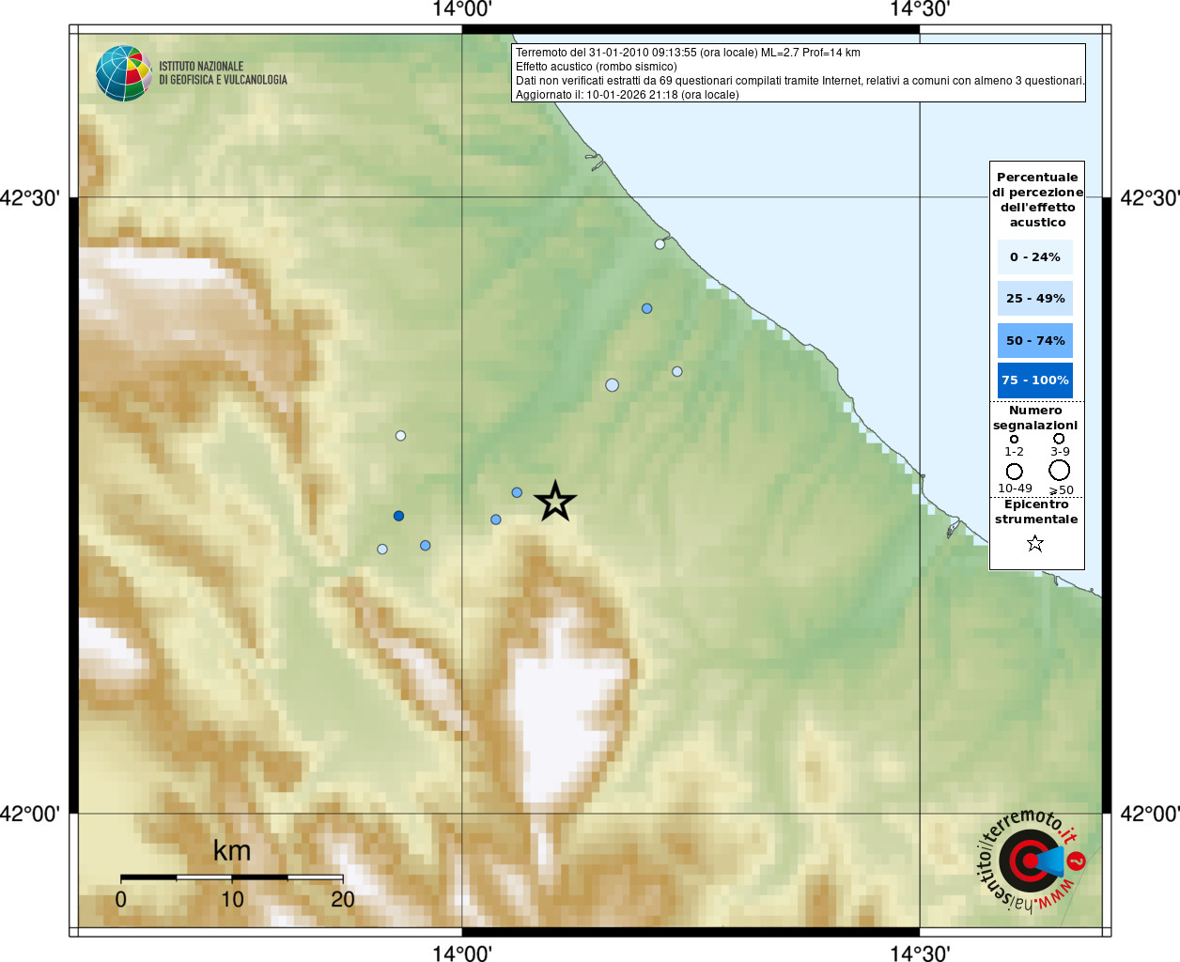
Task: Pick the 50 - 74% legend swatch
Action: click(1034, 340)
